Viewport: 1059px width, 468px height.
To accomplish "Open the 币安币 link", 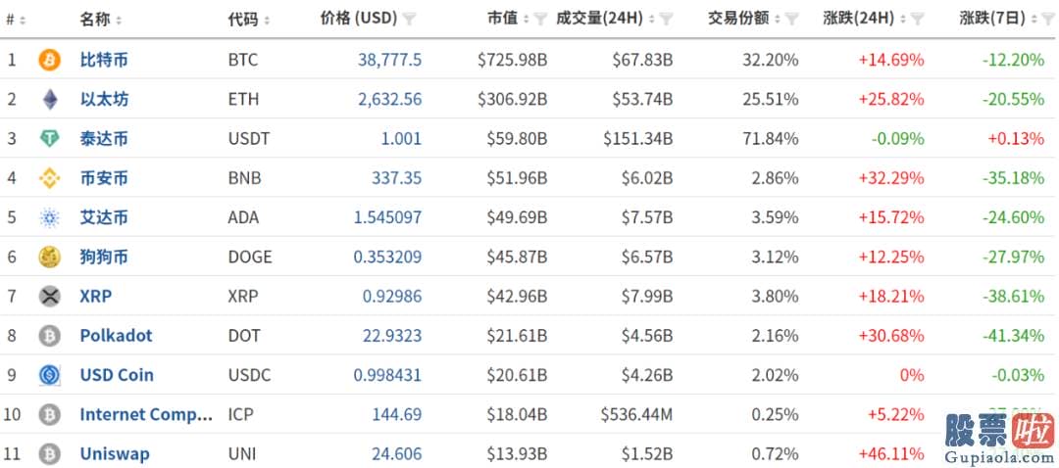I will (103, 178).
